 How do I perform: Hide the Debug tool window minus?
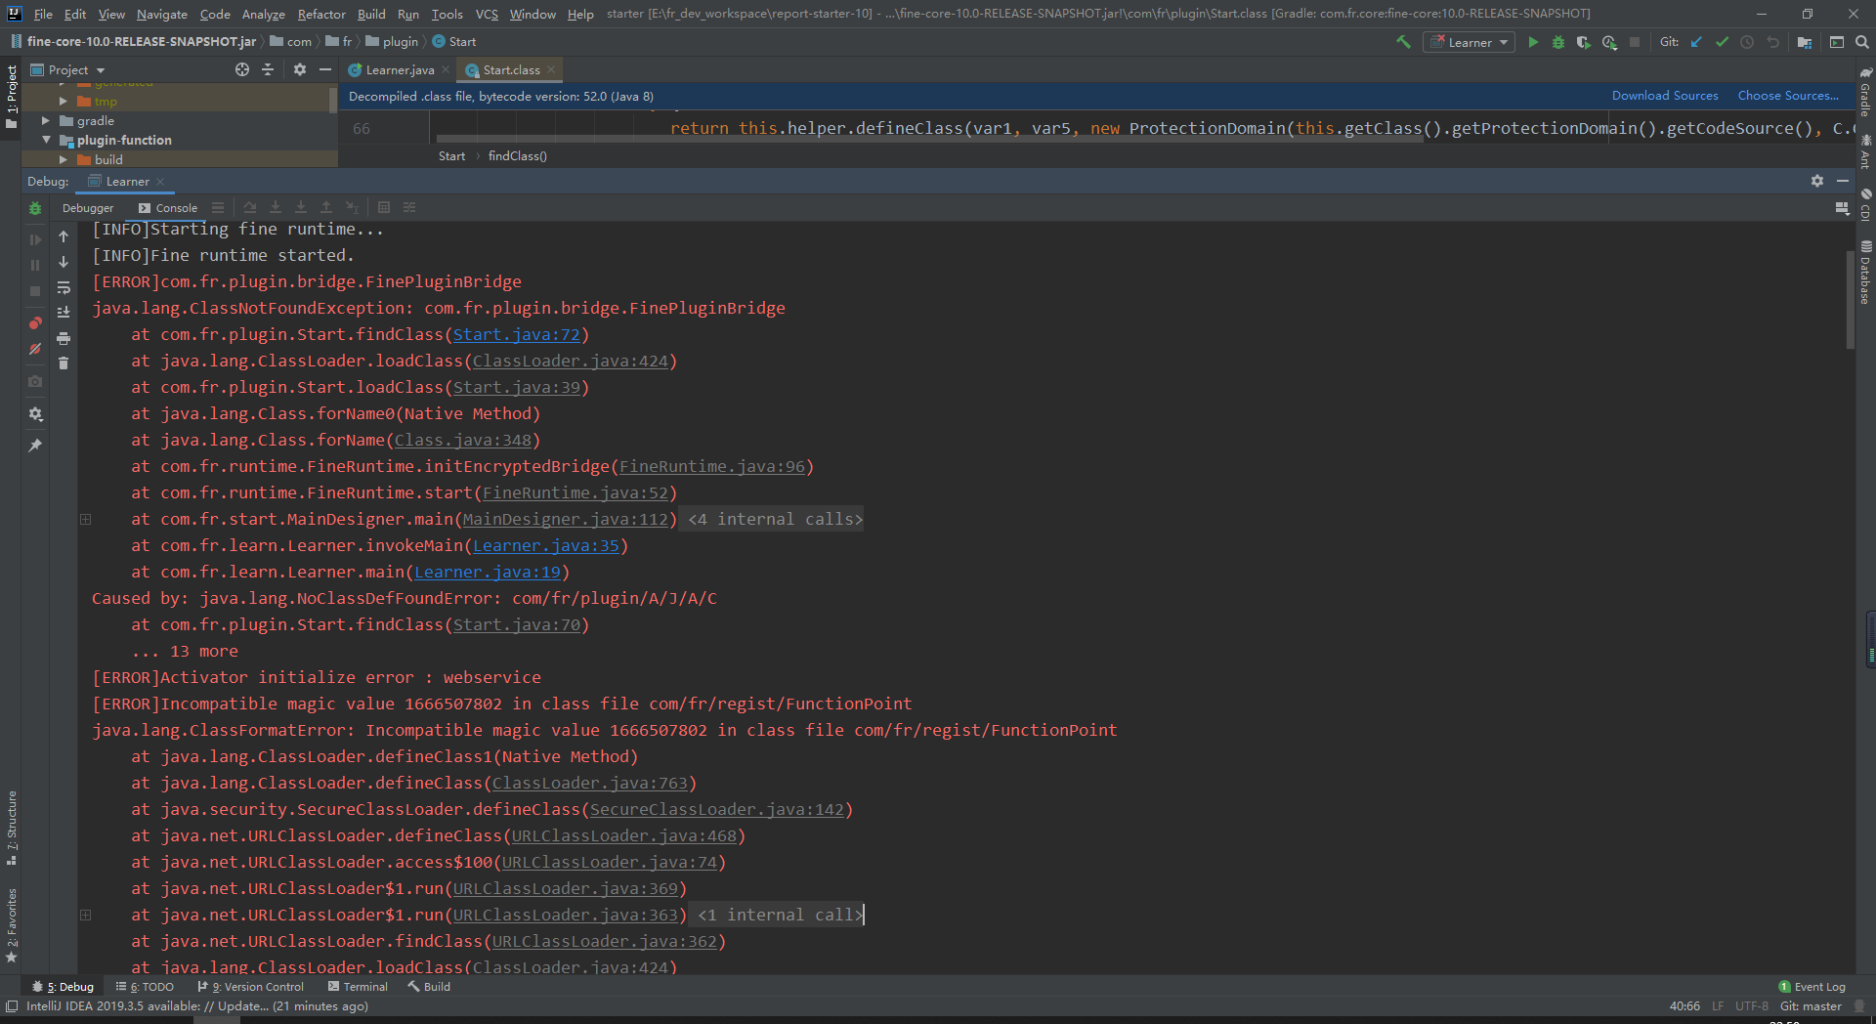1843,181
